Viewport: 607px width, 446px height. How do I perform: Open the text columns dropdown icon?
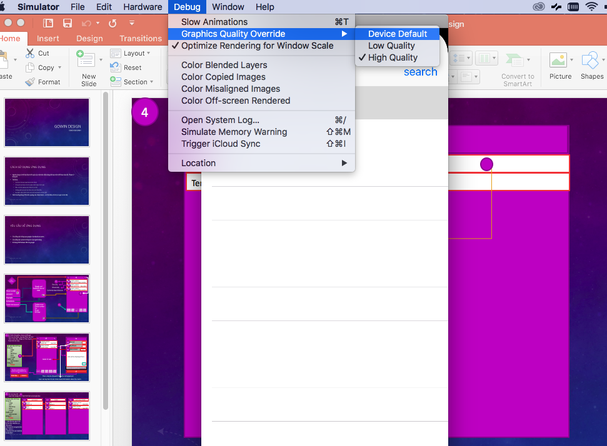click(x=486, y=59)
